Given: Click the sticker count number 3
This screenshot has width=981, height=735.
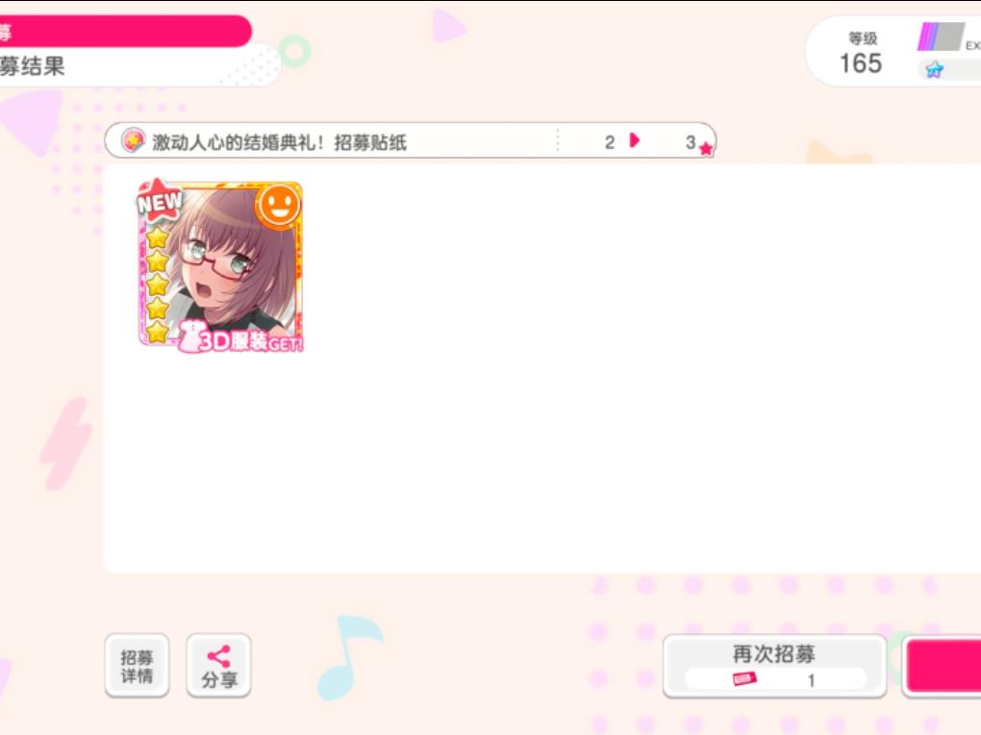Looking at the screenshot, I should (x=691, y=142).
